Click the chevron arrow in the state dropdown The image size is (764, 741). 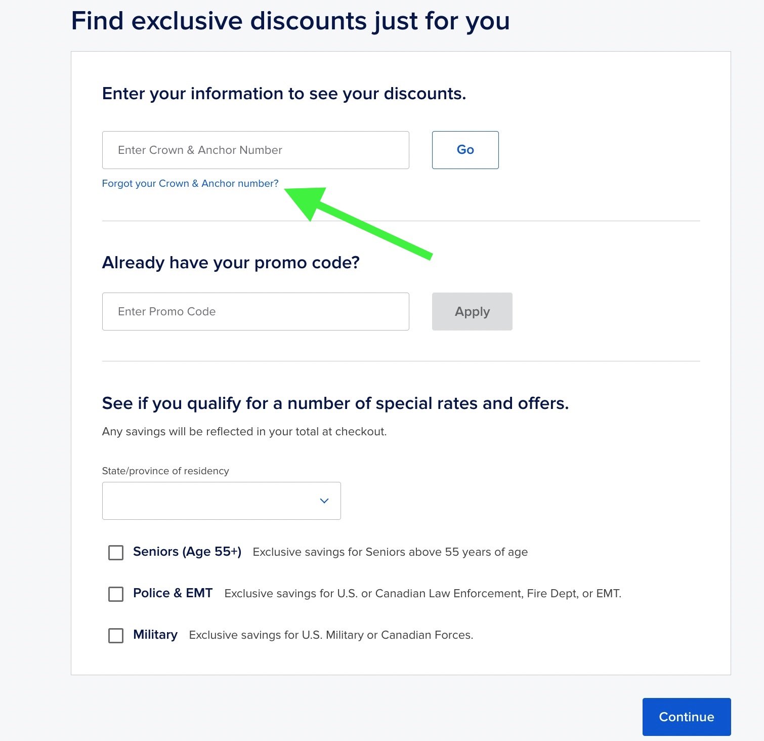point(324,501)
